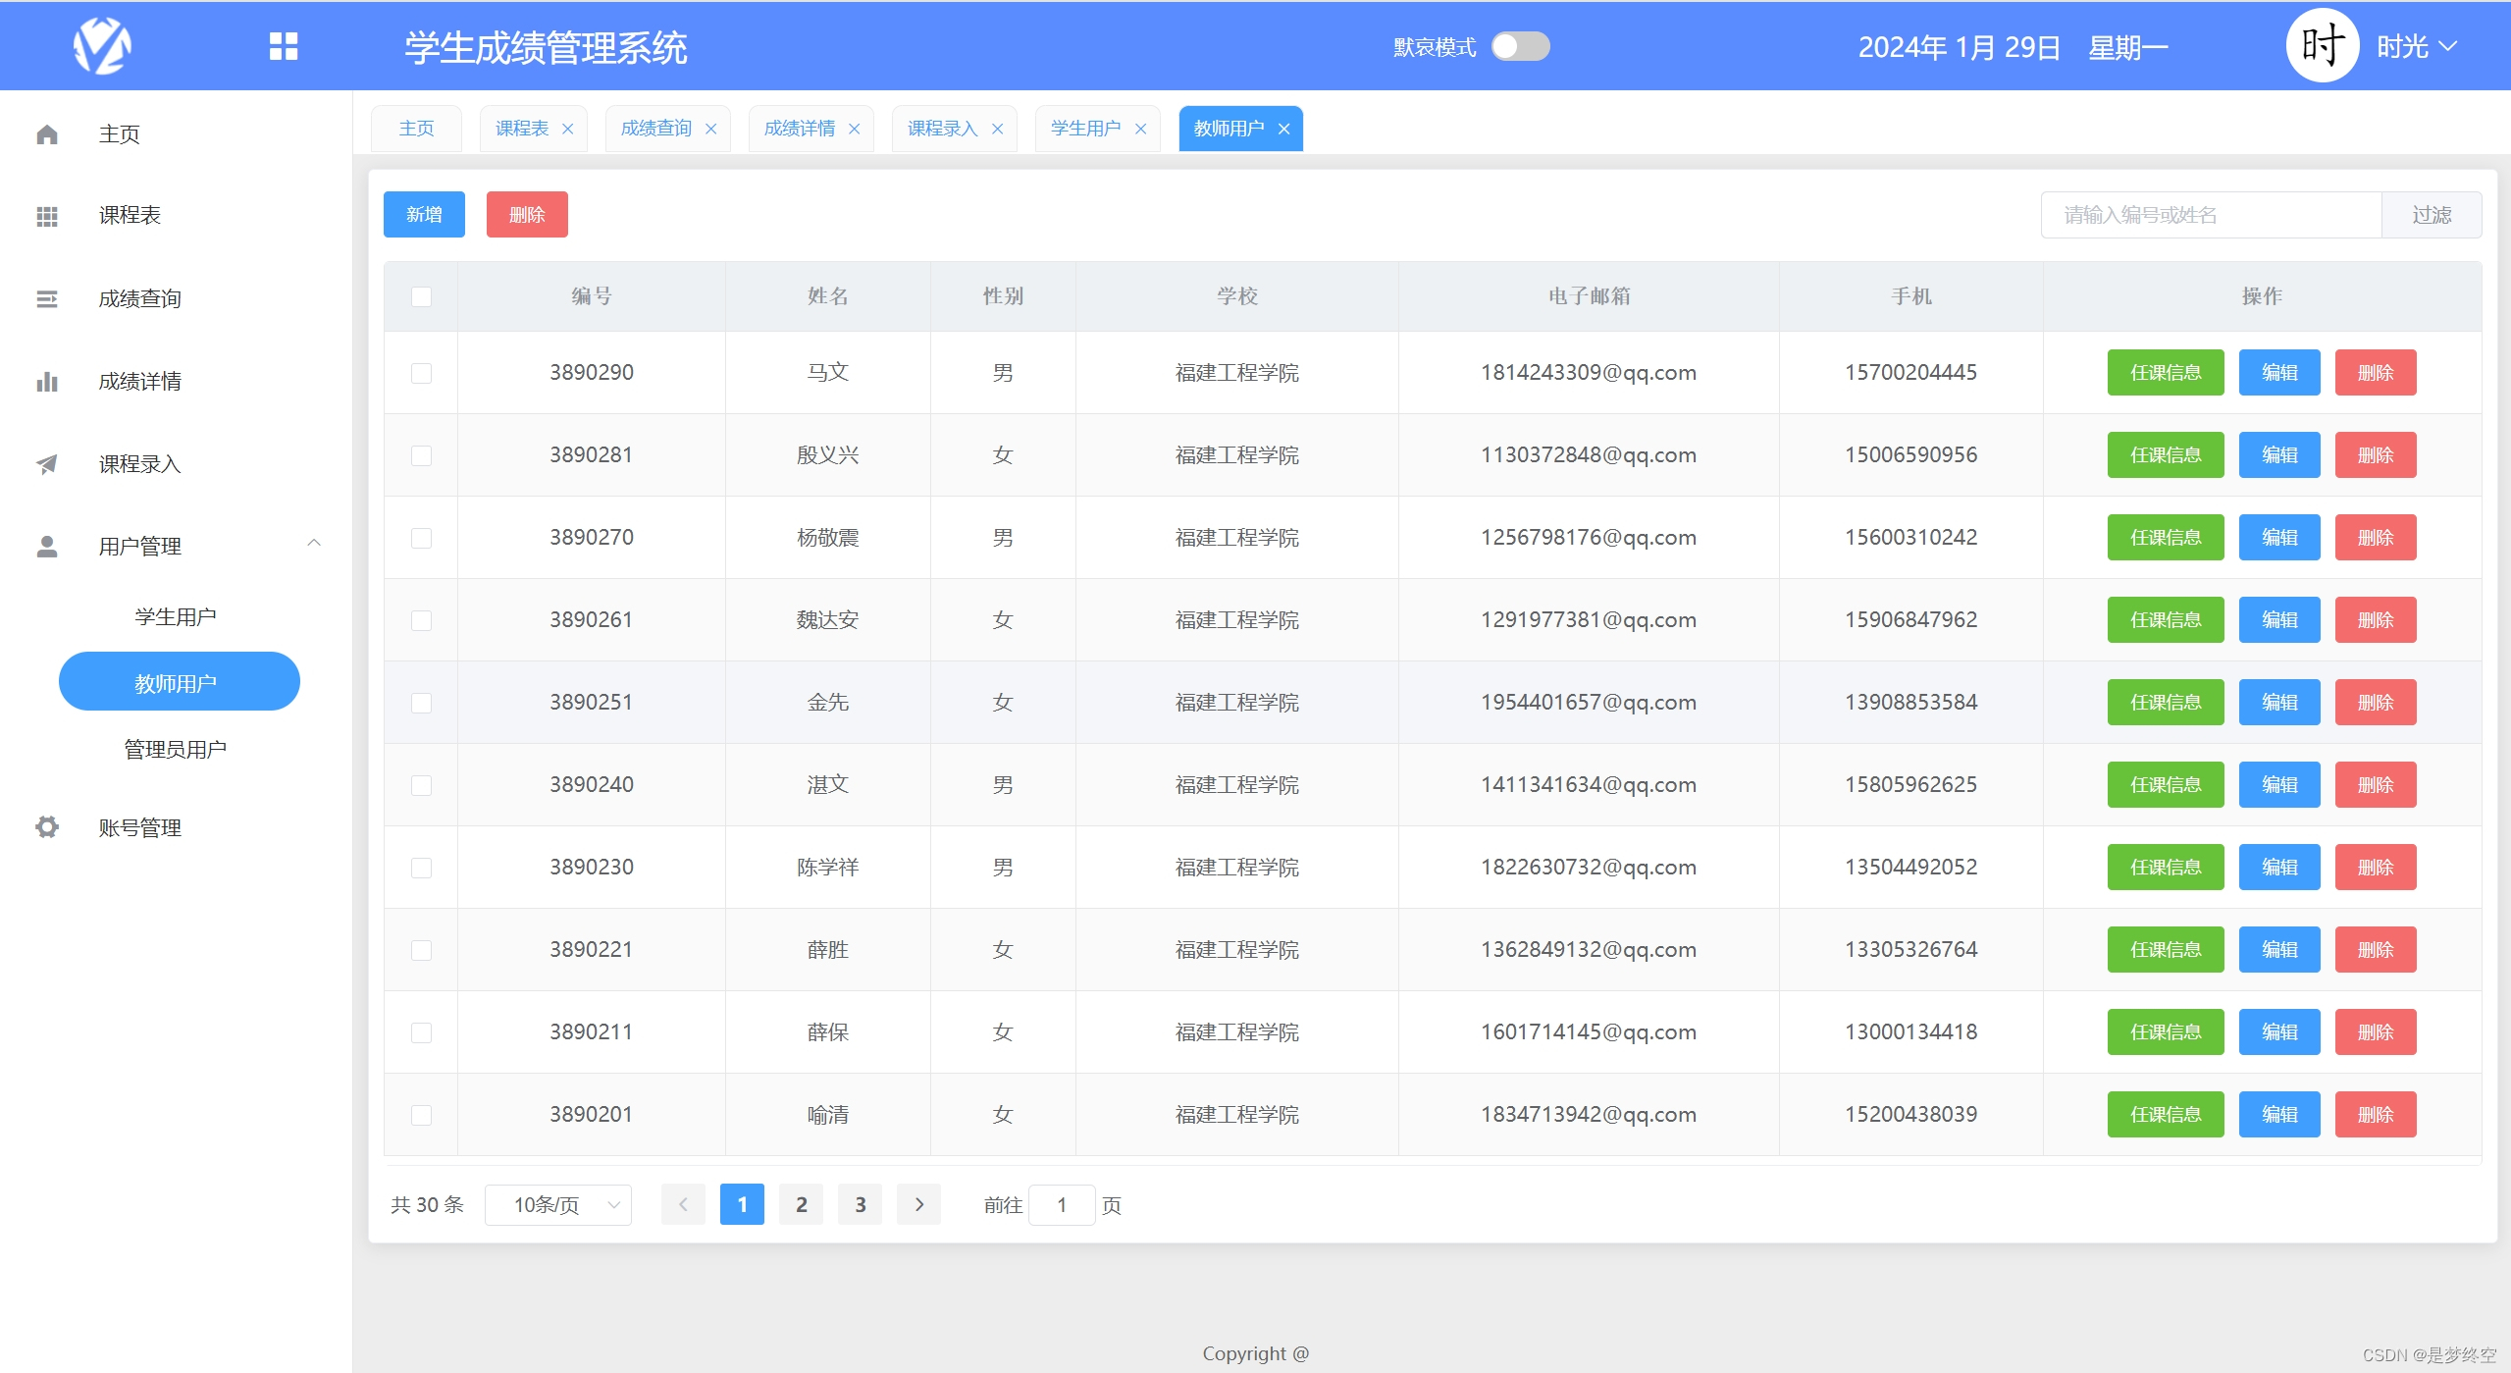Focus the 前往 page number input
This screenshot has width=2511, height=1373.
(x=1062, y=1204)
